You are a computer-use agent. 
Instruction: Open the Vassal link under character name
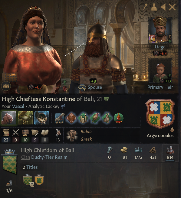coord(18,106)
